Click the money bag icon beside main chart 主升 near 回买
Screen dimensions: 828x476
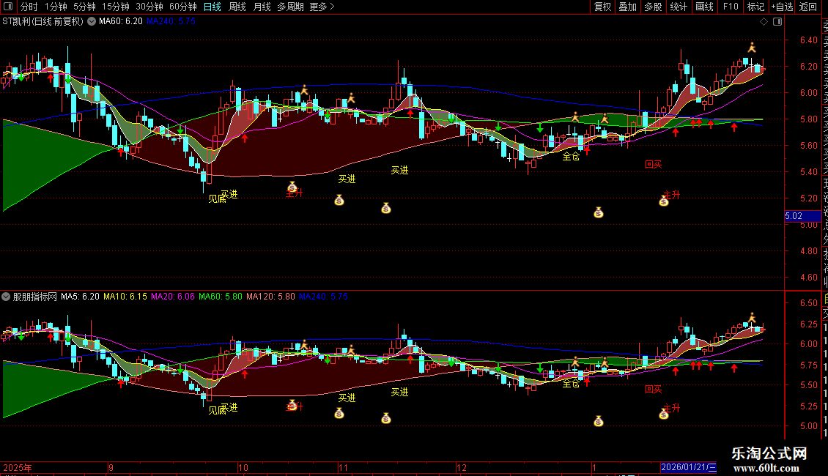click(x=664, y=201)
